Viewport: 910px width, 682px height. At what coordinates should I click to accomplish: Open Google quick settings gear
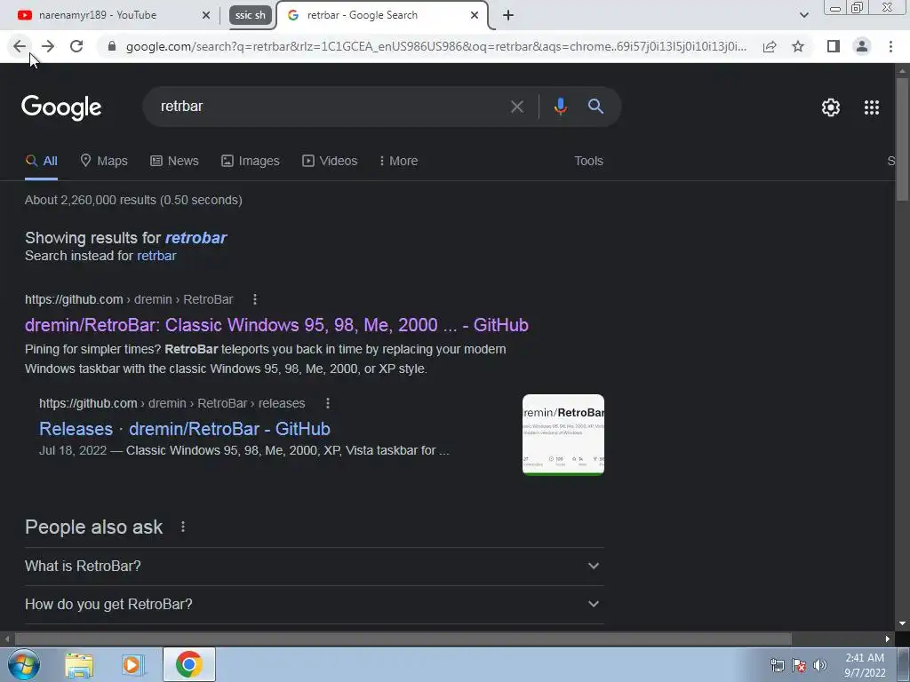pyautogui.click(x=831, y=107)
